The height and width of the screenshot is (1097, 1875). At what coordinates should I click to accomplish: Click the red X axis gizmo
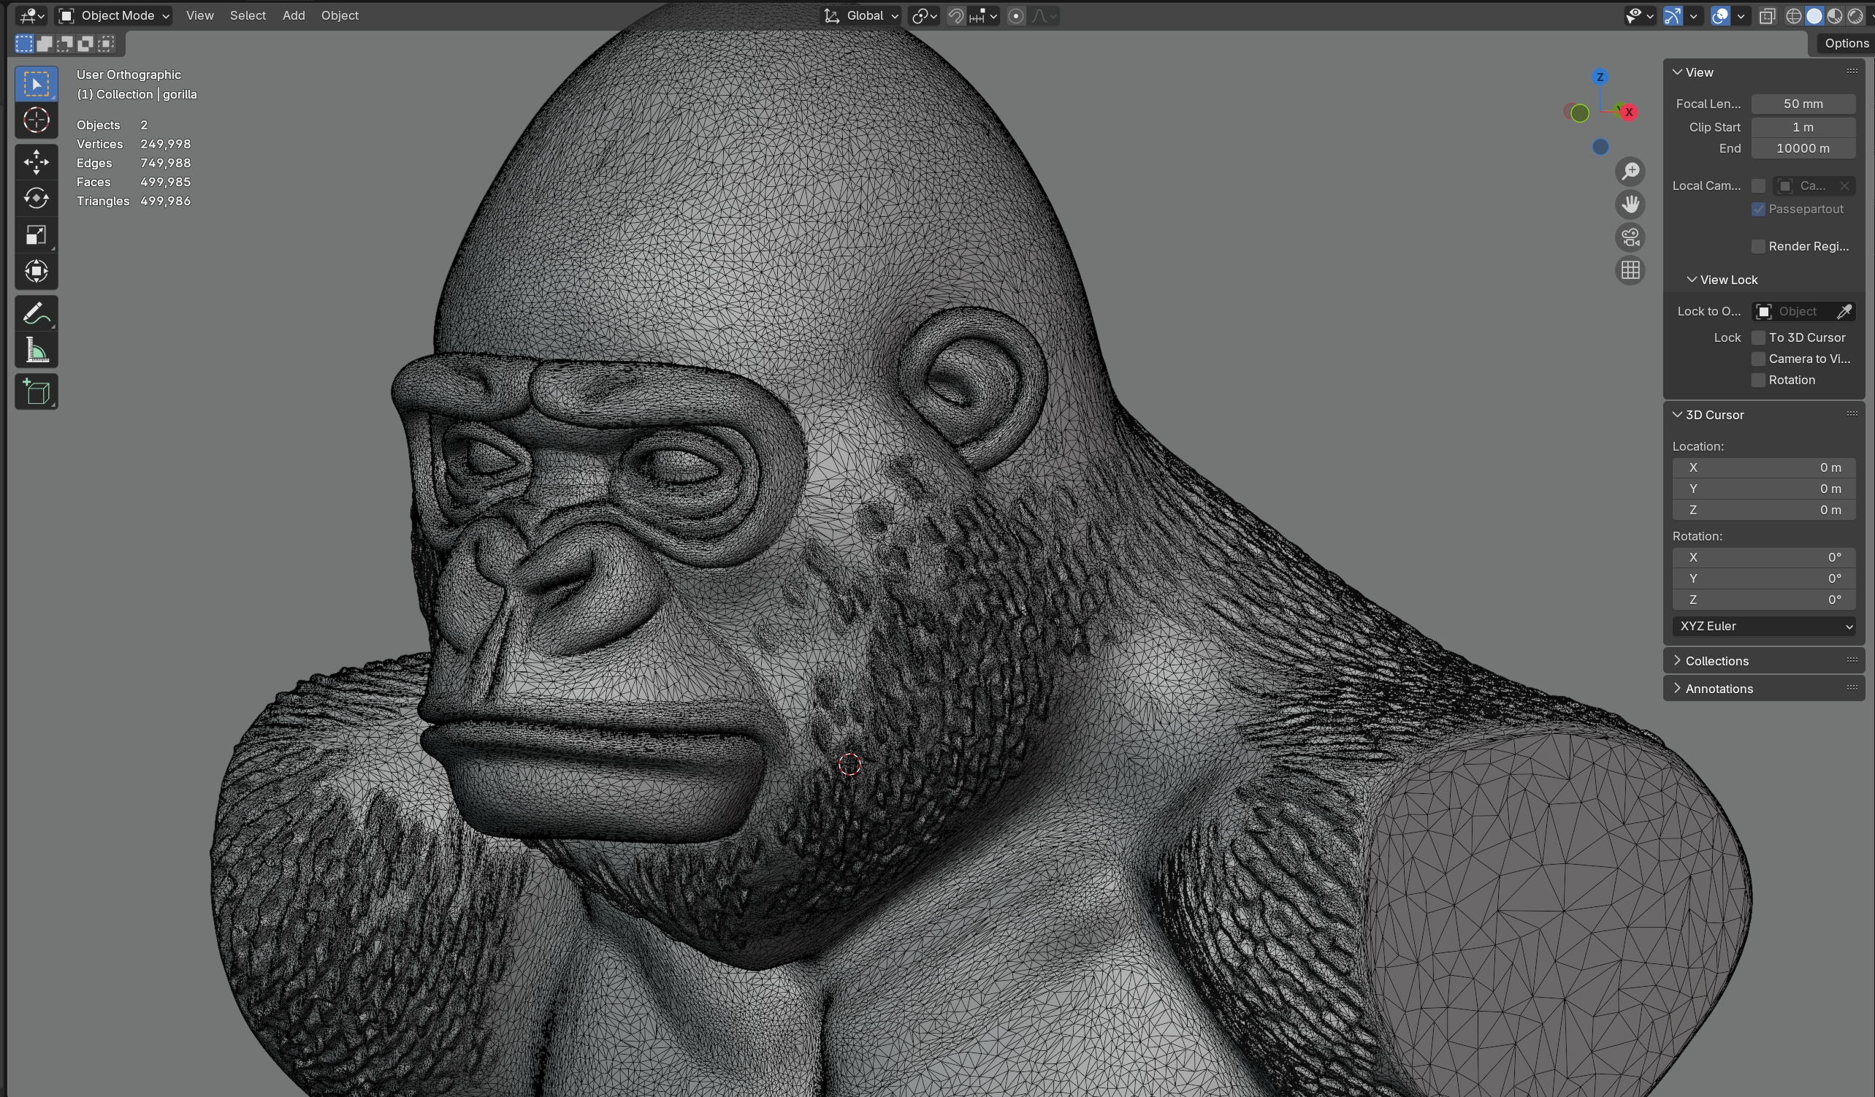(1629, 112)
